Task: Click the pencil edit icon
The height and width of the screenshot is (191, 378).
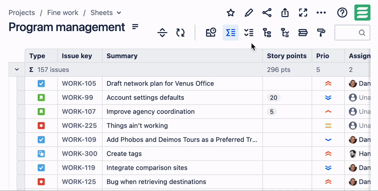Action: click(249, 13)
